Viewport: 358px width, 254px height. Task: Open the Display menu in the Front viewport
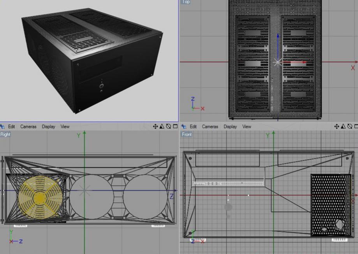pos(230,126)
